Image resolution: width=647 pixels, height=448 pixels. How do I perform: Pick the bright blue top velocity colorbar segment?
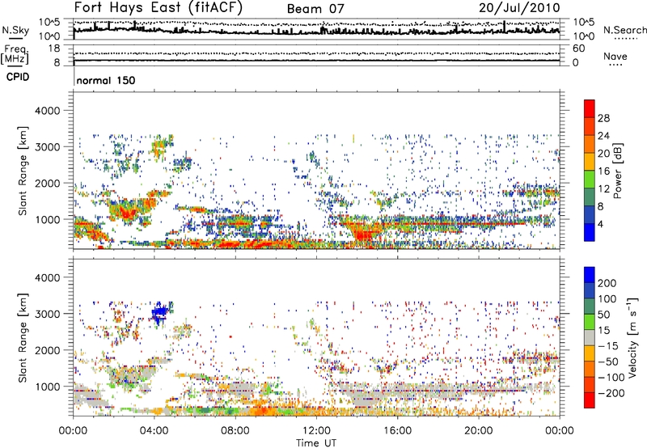point(590,275)
